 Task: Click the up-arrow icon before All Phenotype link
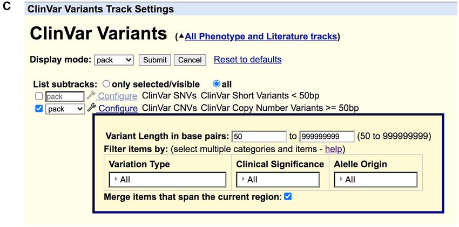181,37
